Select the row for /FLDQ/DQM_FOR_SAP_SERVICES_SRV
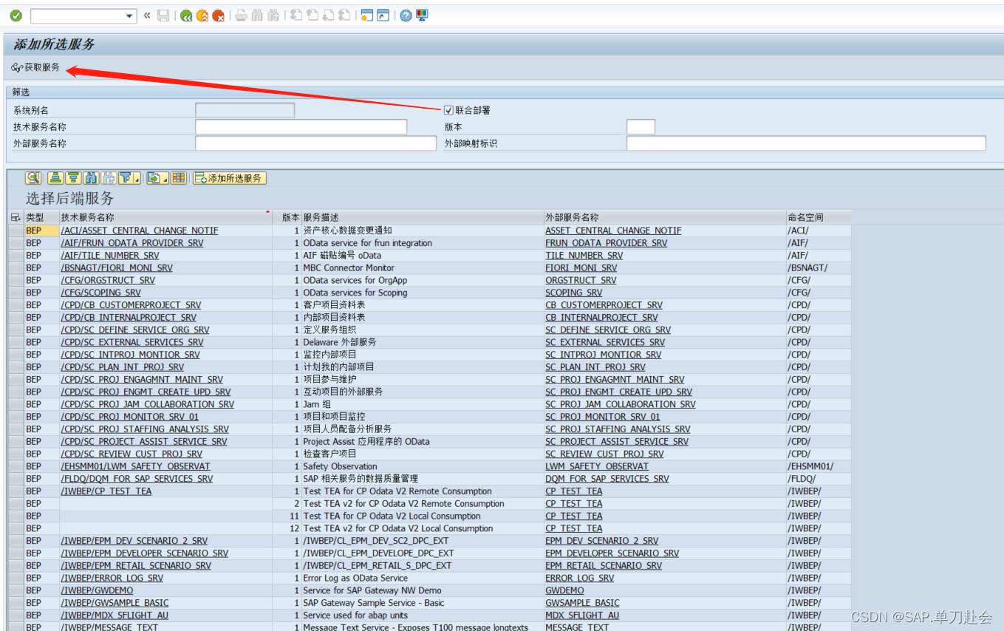1004x631 pixels. [x=16, y=479]
